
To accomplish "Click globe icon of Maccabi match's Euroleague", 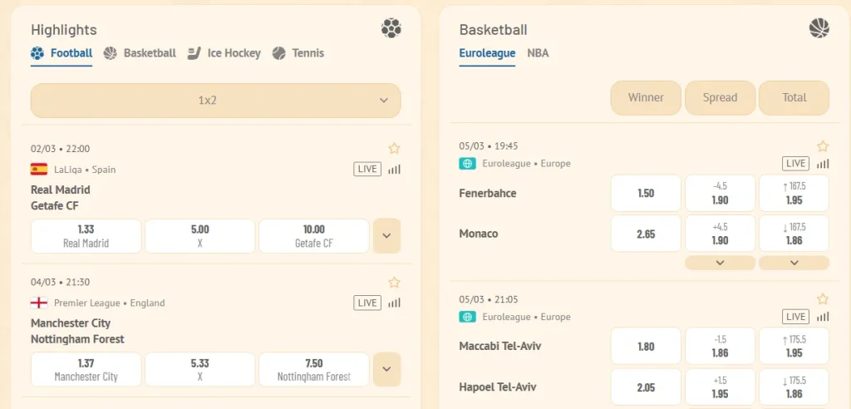I will (x=467, y=317).
